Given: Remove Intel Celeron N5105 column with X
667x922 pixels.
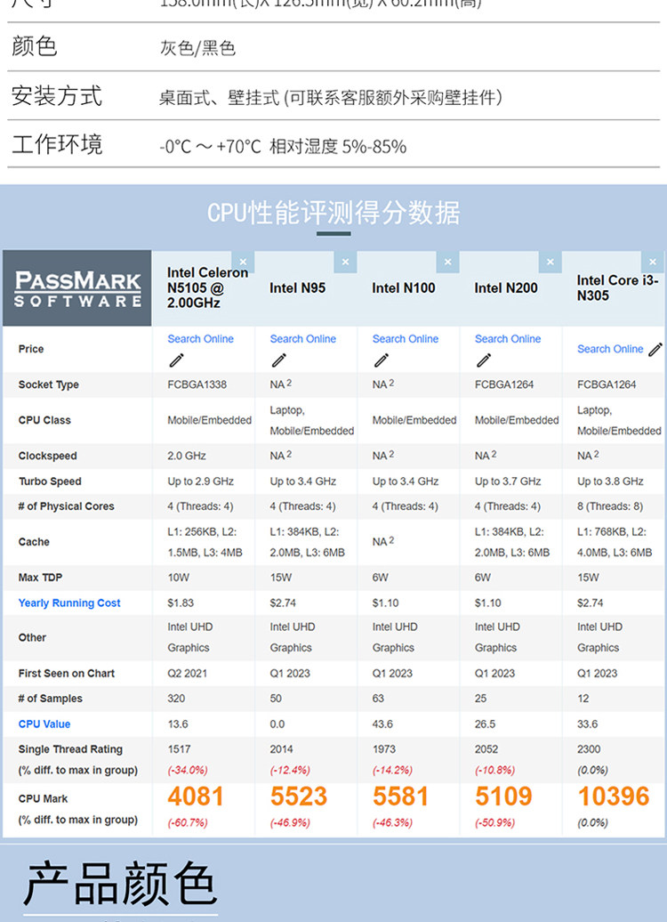Looking at the screenshot, I should [x=243, y=263].
